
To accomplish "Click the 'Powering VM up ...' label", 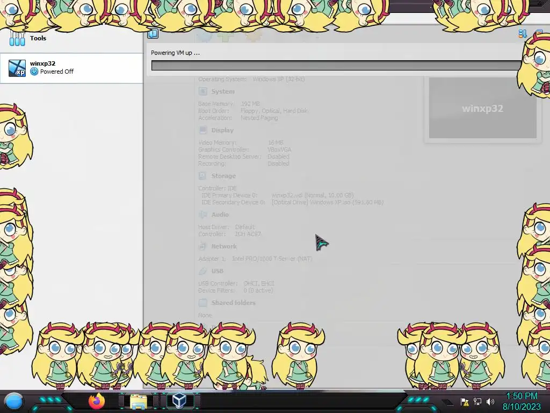I will 175,53.
